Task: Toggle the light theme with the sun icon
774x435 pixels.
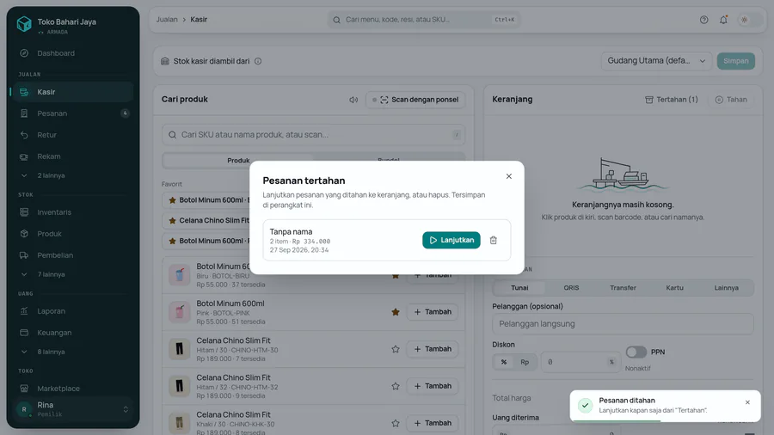Action: [x=745, y=20]
